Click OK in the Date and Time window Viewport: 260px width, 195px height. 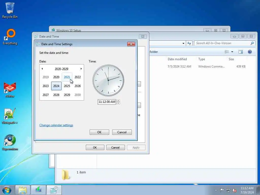pos(95,148)
